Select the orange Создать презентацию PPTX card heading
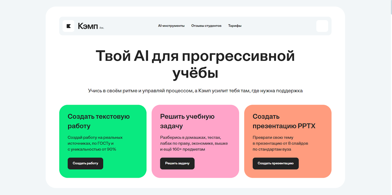The width and height of the screenshot is (392, 195). [284, 121]
